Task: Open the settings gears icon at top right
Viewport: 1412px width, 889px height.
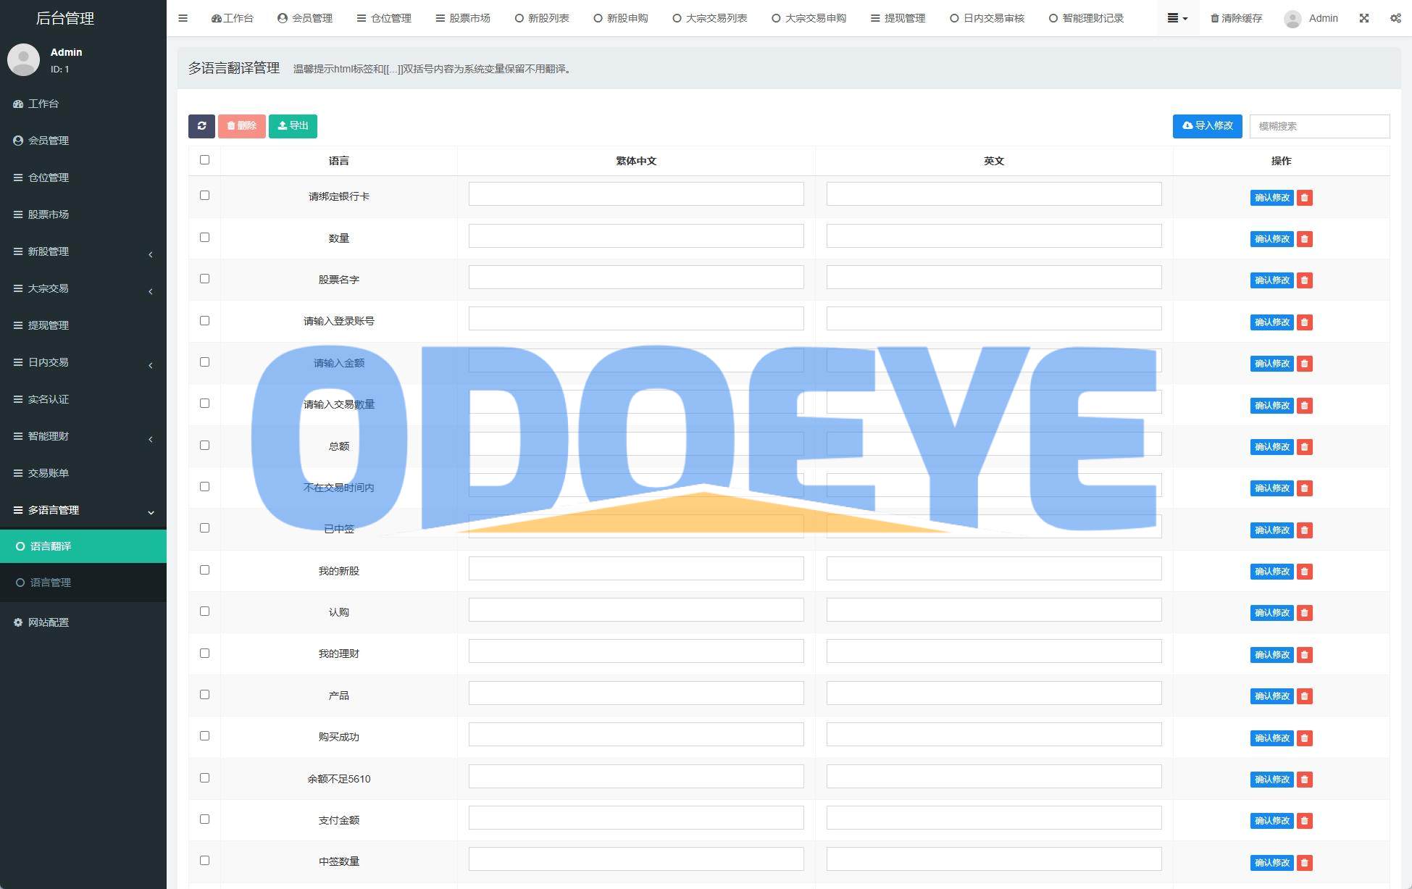Action: coord(1395,18)
